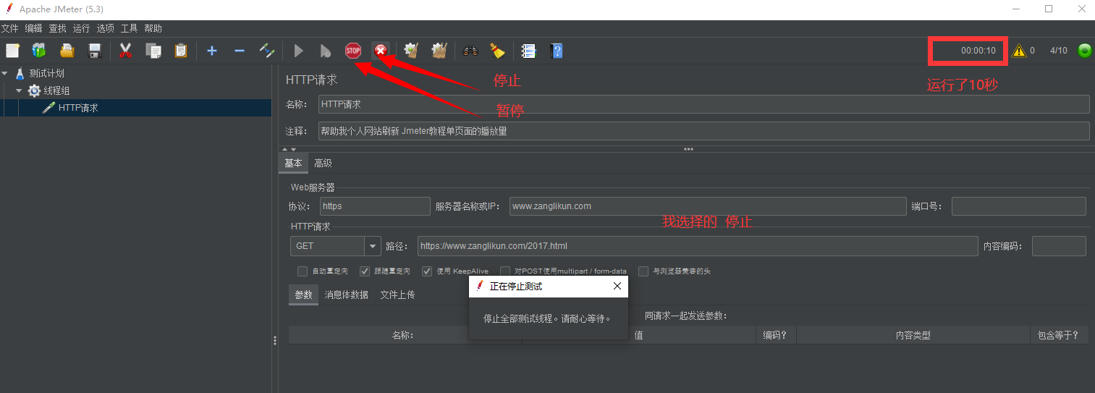Enable the 自动重定向 checkbox
The image size is (1095, 393).
pyautogui.click(x=303, y=271)
